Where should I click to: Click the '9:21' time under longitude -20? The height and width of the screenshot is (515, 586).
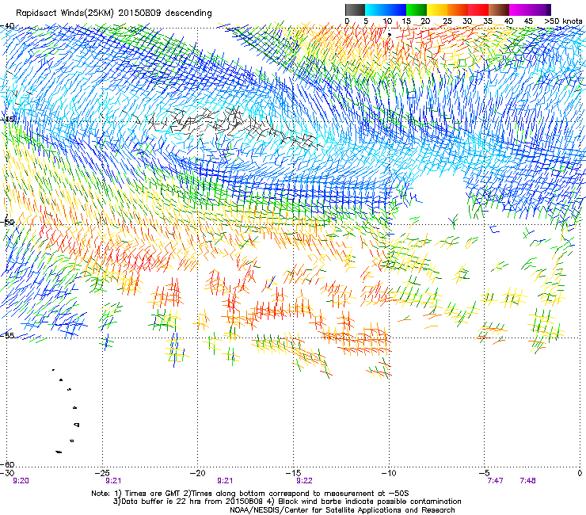(x=225, y=481)
